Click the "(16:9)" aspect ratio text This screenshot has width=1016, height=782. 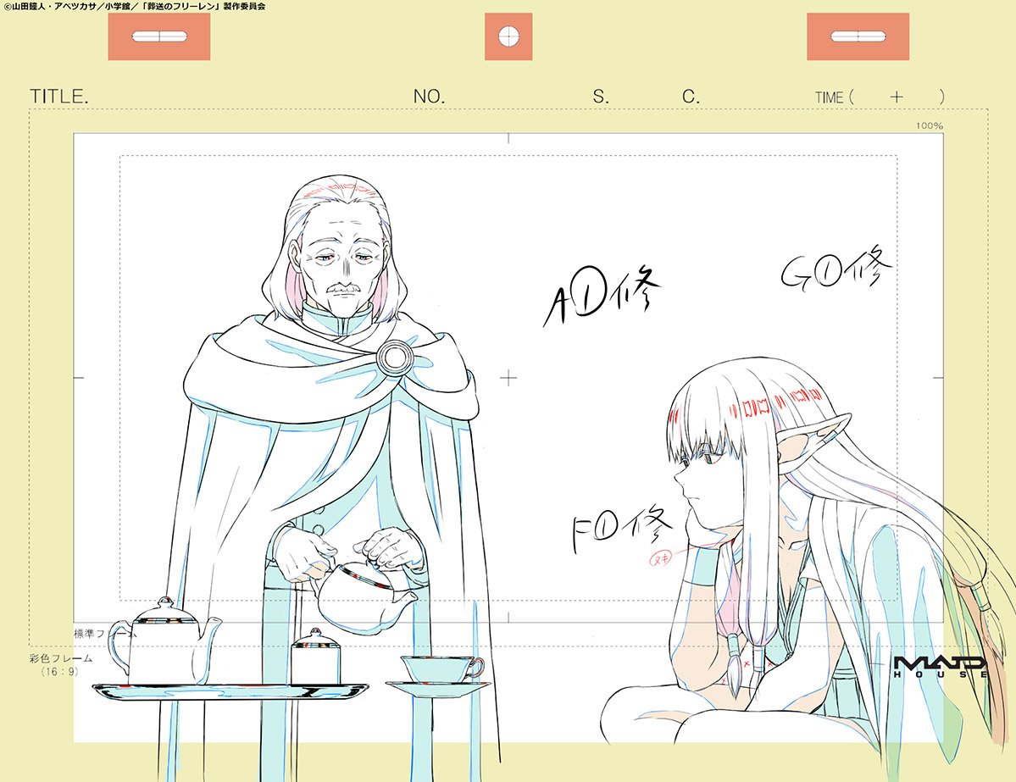59,672
